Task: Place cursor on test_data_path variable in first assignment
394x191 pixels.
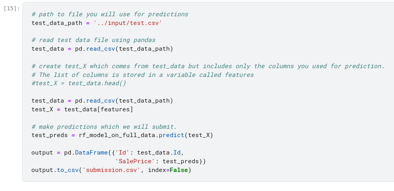Action: [x=57, y=23]
